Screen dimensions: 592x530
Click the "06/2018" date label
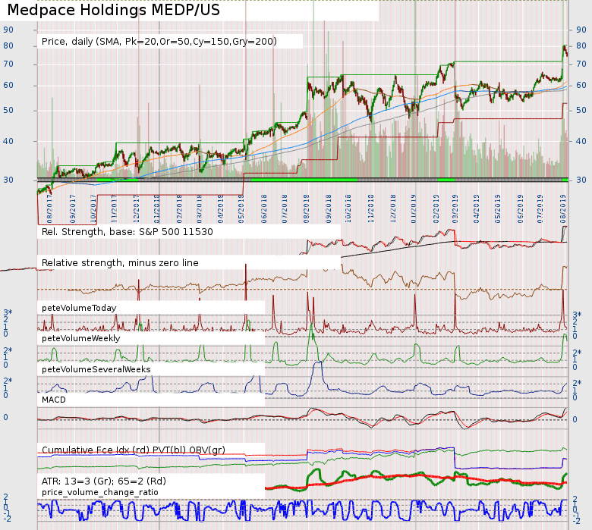(263, 209)
